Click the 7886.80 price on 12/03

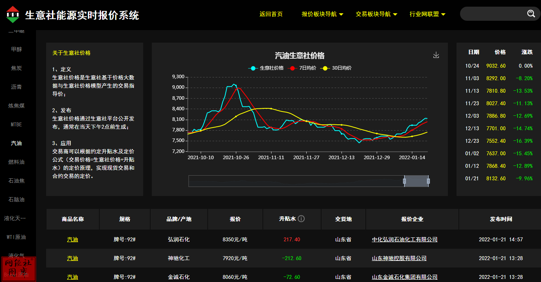click(496, 116)
